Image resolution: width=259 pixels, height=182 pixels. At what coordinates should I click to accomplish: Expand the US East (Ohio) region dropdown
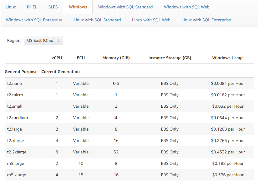tap(43, 40)
